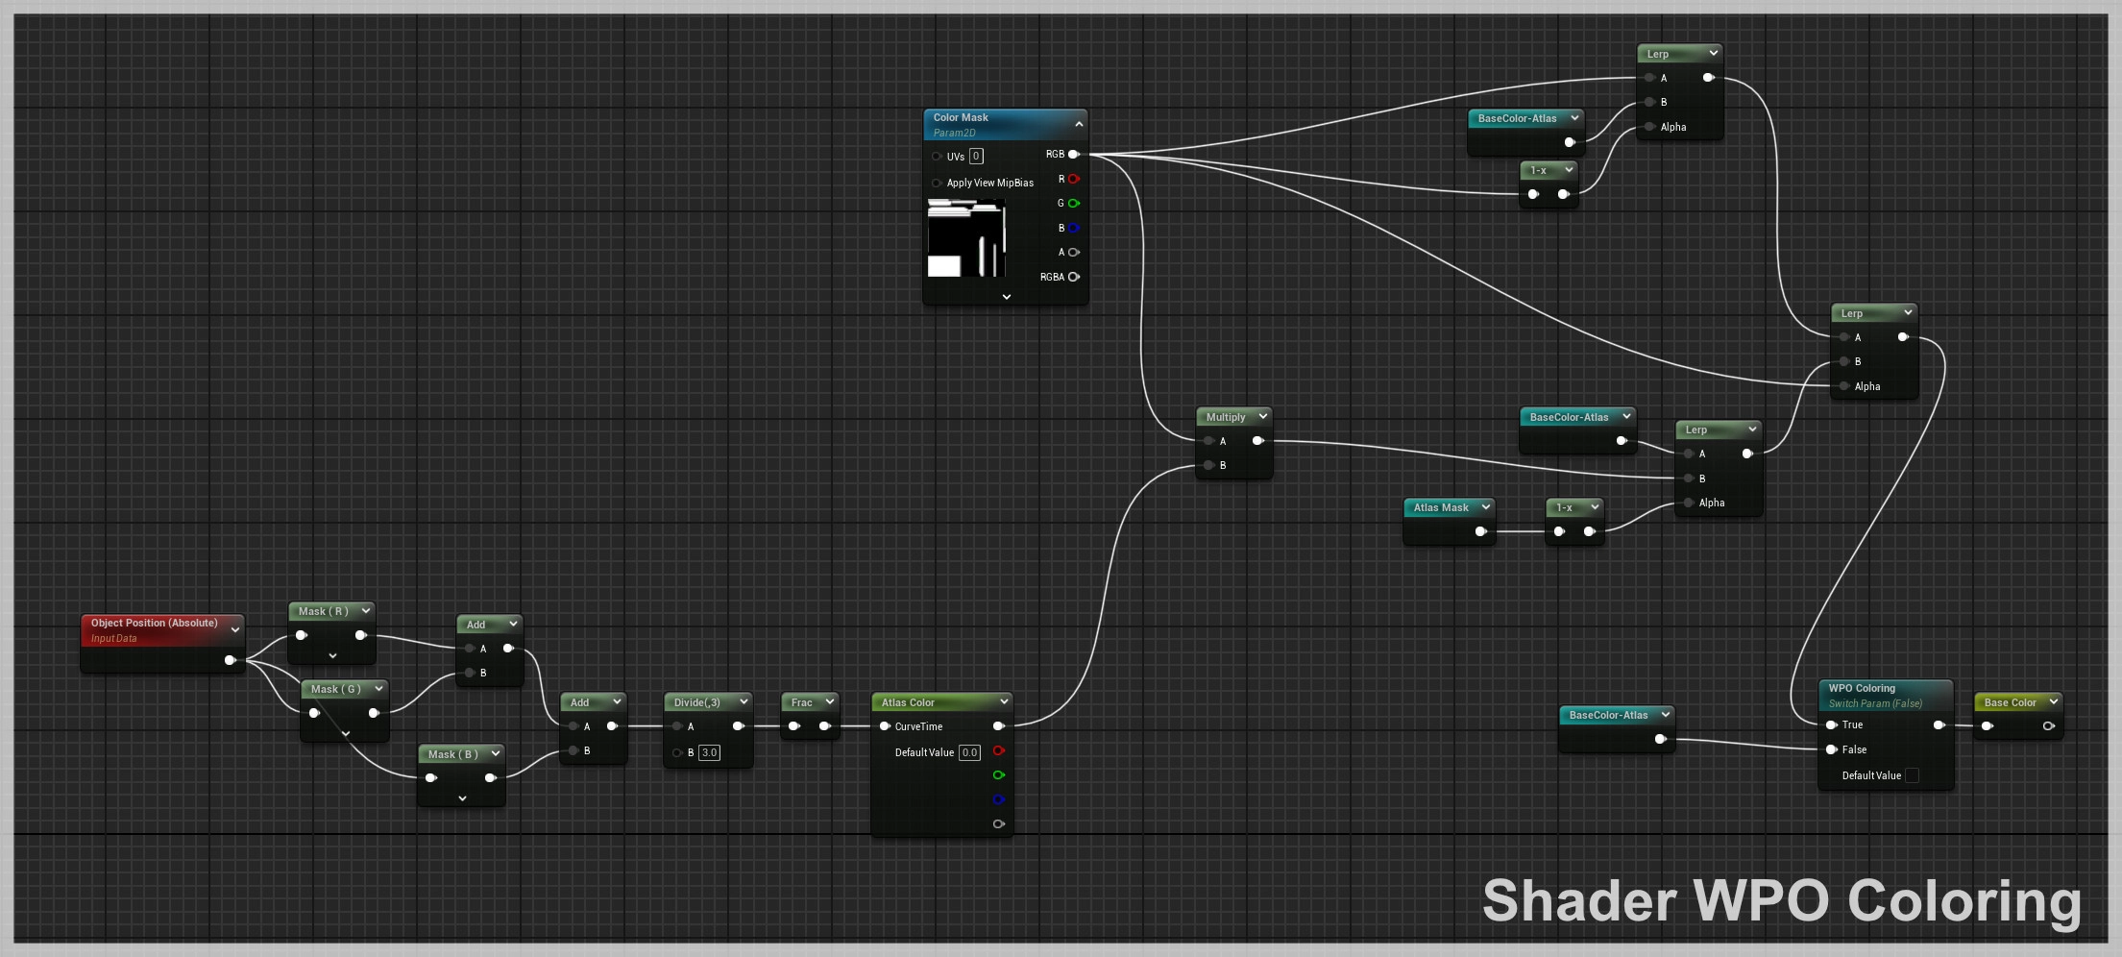Click the green G output pin on Color Mask

click(1073, 203)
